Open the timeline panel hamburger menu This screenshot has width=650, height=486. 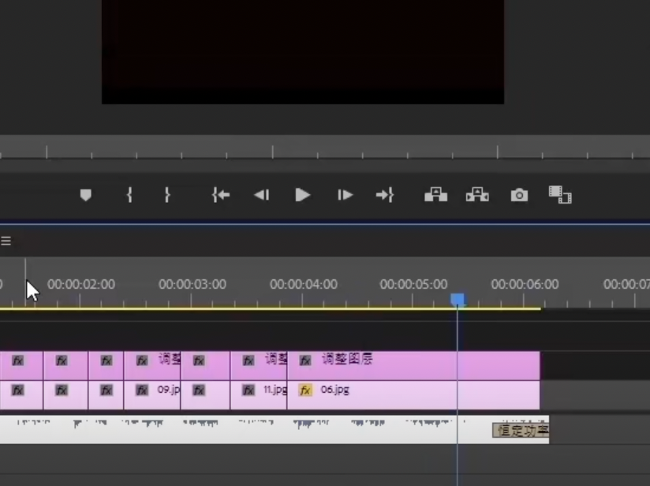6,241
